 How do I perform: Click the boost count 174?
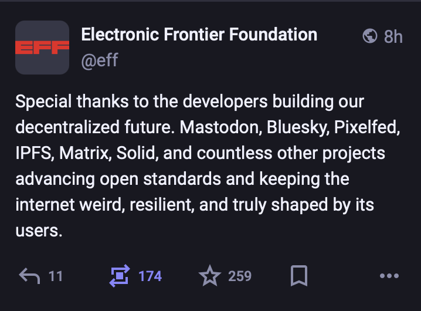point(150,276)
